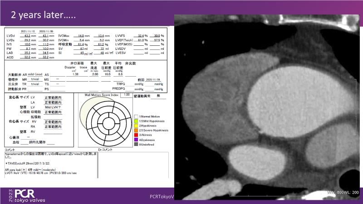363x204 pixels.
Task: Select the purple Dyskinesis legend swatch
Action: click(x=136, y=140)
